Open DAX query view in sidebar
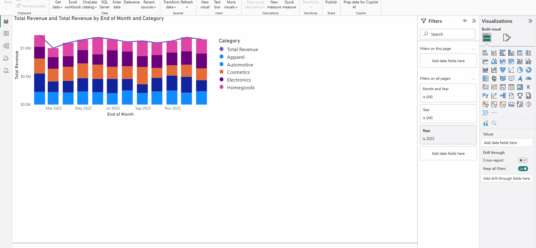The height and width of the screenshot is (248, 536). [6, 58]
